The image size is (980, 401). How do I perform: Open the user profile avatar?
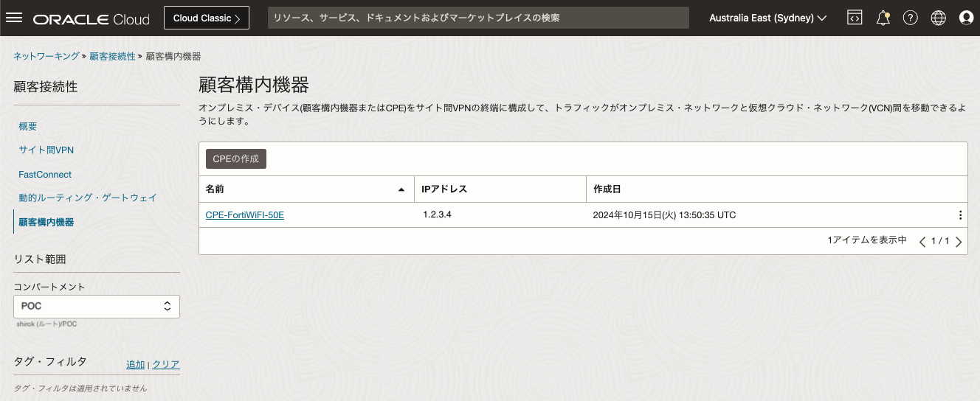pyautogui.click(x=966, y=18)
